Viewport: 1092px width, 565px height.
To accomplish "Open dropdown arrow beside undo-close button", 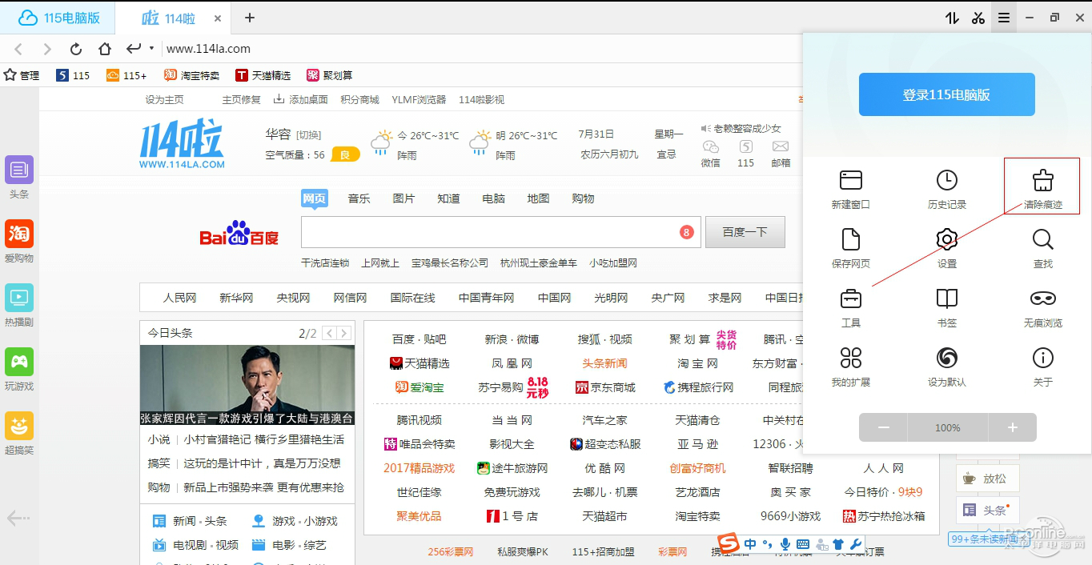I will coord(151,49).
